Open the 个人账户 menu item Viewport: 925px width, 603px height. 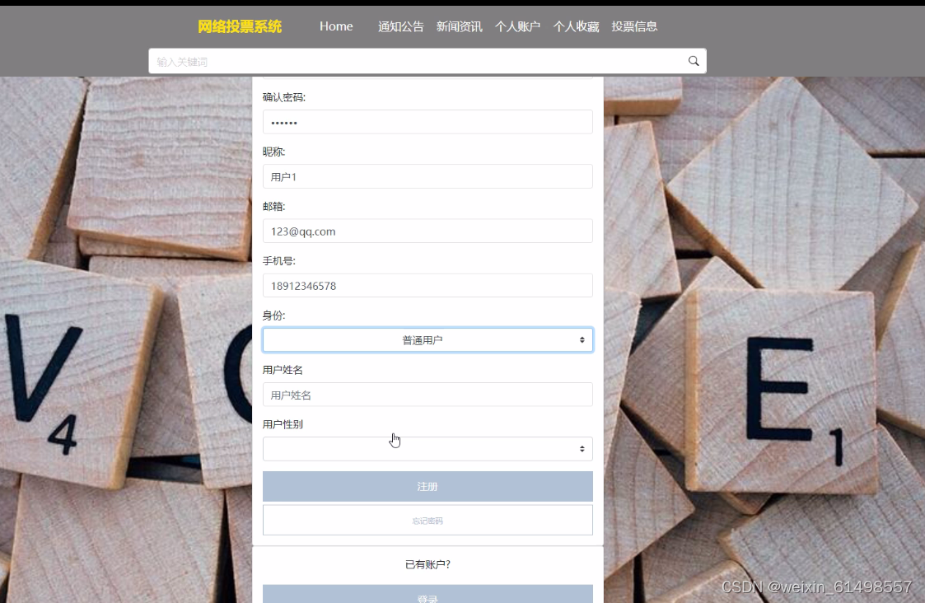point(517,26)
